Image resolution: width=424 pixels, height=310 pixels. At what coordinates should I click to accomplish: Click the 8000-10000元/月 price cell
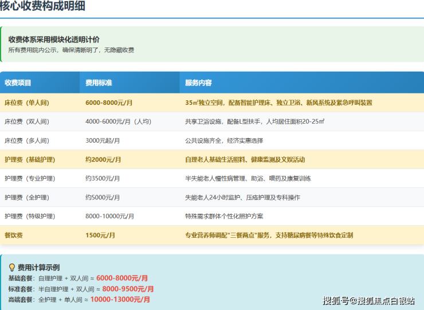(109, 216)
